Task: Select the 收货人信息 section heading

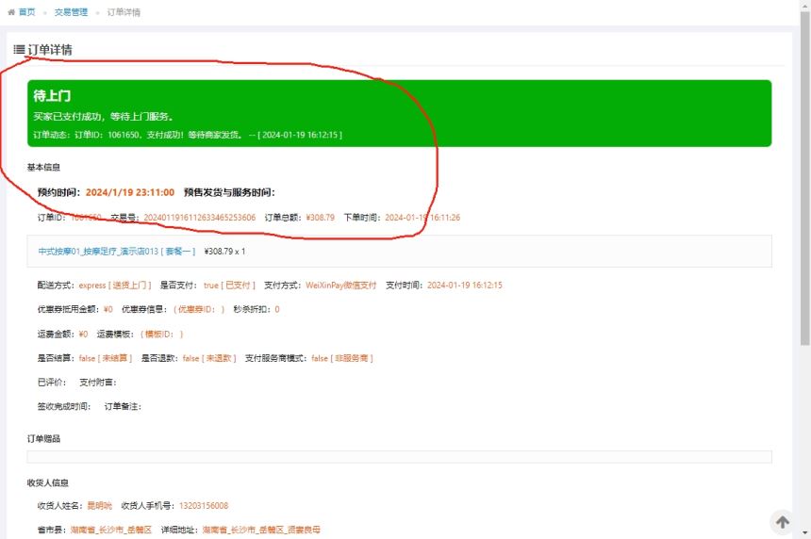Action: pyautogui.click(x=47, y=483)
